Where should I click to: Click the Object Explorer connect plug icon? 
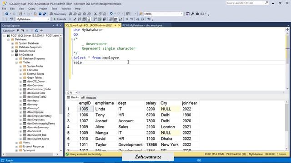tap(18, 31)
